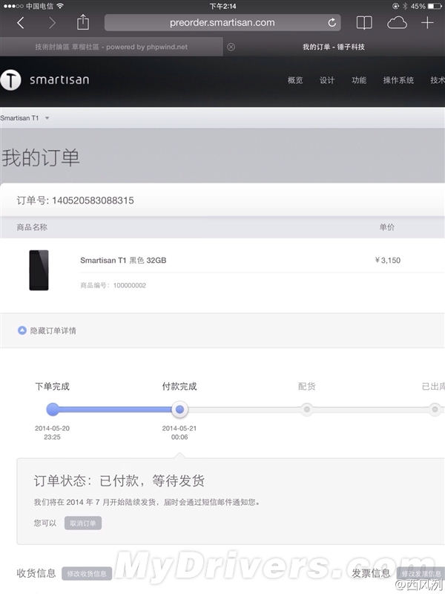445x594 pixels.
Task: Click the price ¥3,150
Action: (387, 261)
